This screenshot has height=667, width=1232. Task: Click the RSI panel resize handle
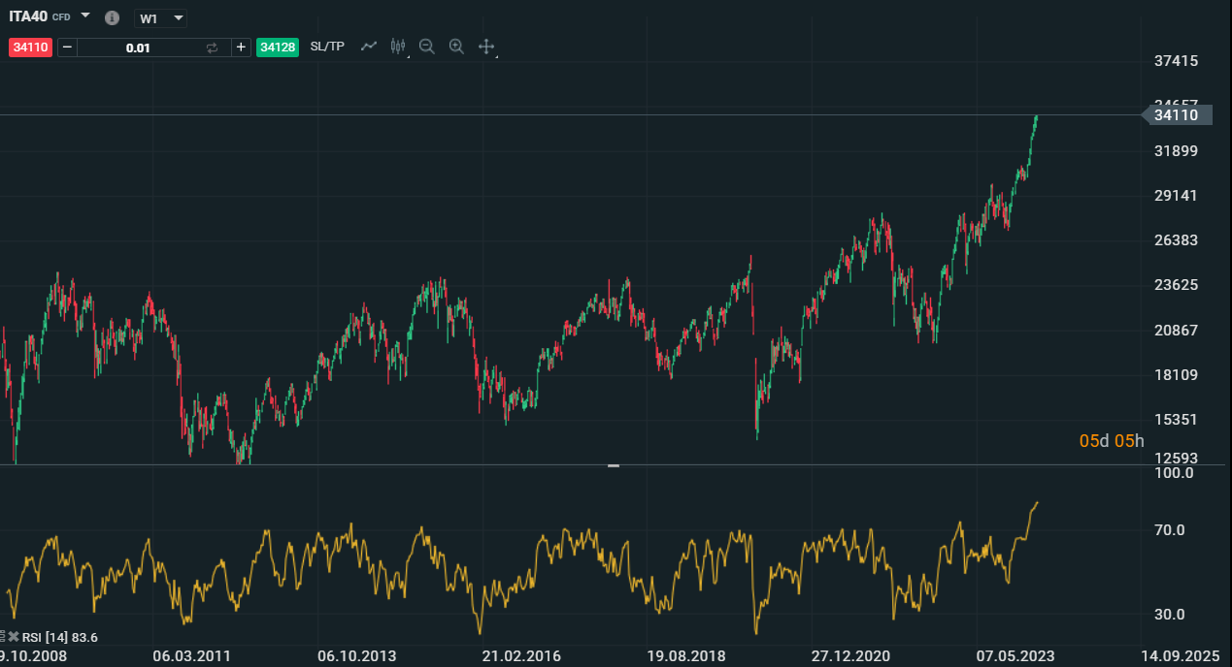point(614,465)
